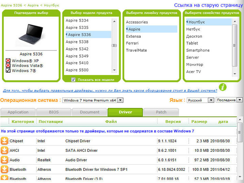Download Bluetooth Driver for Windows 7 SP1
The width and height of the screenshot is (244, 183).
tap(4, 169)
